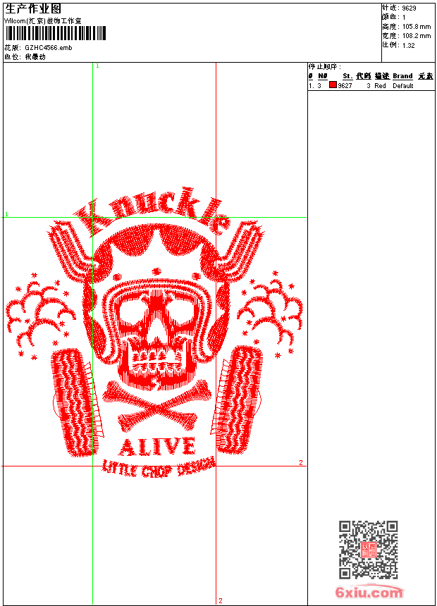
Task: Click the scale value 1.32
Action: pos(408,45)
